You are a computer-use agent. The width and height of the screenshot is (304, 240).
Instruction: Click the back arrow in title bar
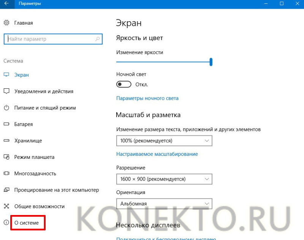[6, 3]
